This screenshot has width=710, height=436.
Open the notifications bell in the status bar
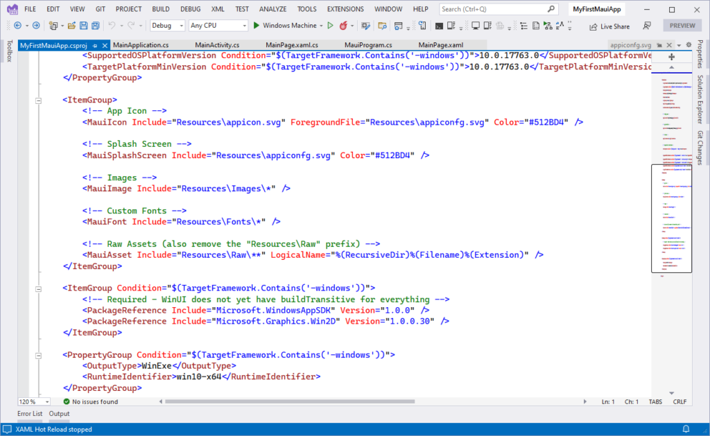coord(686,429)
